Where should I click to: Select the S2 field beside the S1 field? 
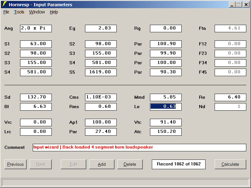coord(101,44)
